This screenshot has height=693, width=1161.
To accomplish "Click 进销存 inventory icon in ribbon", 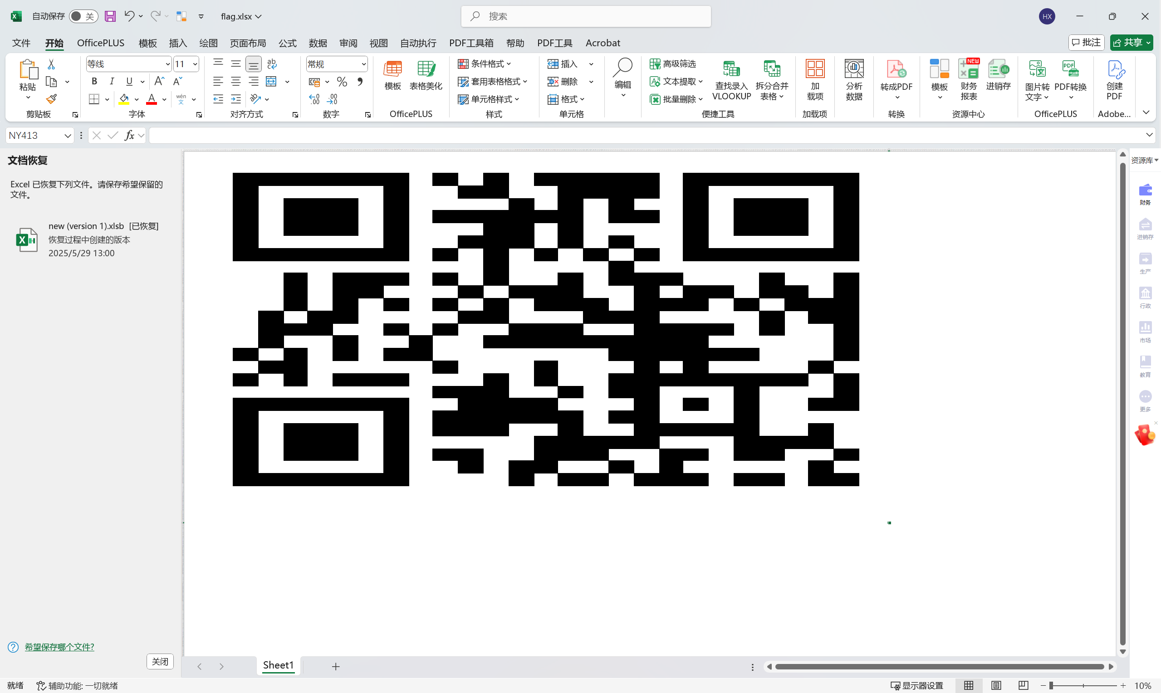I will (x=999, y=75).
